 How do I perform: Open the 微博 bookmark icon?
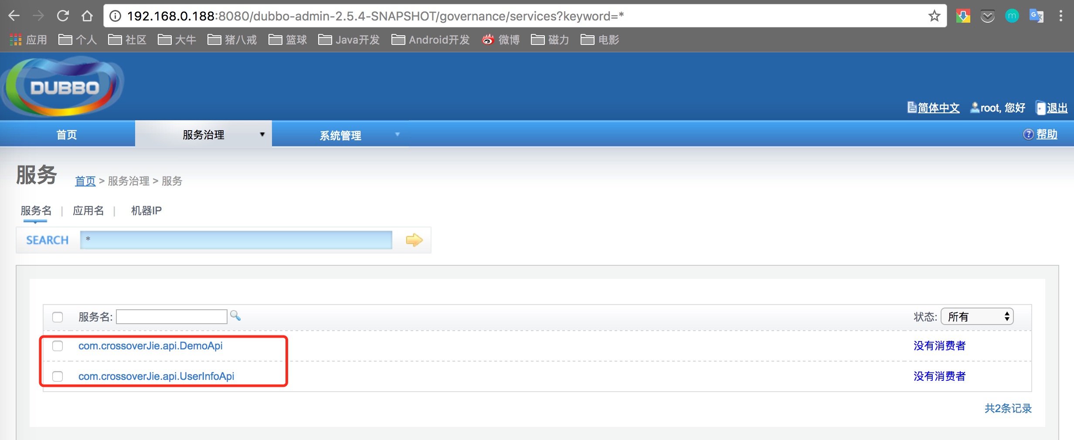[488, 40]
